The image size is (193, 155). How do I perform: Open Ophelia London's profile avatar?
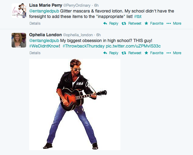point(19,40)
